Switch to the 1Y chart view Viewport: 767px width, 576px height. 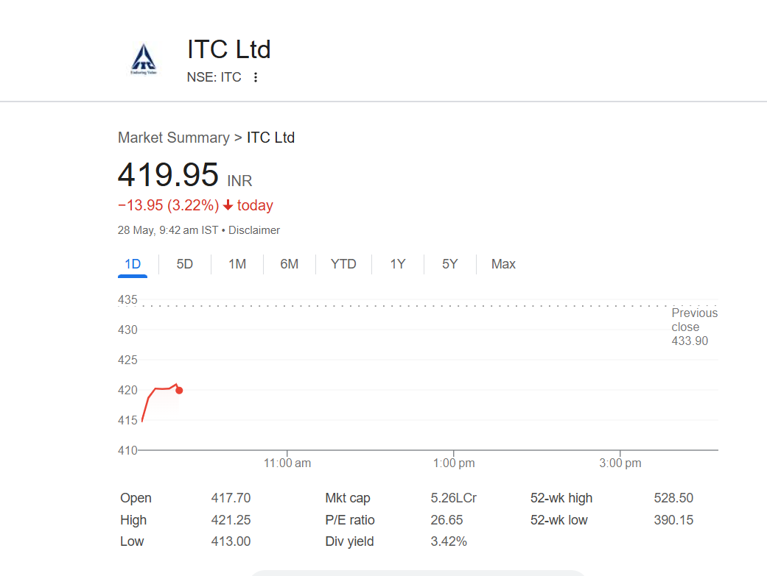[398, 264]
